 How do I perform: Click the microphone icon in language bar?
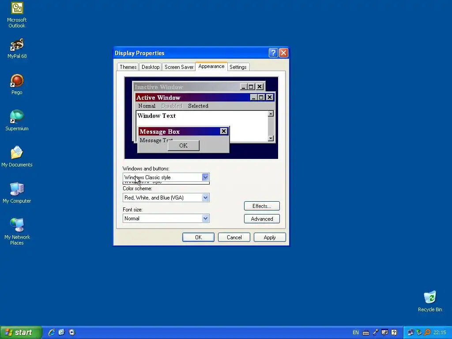coord(375,333)
